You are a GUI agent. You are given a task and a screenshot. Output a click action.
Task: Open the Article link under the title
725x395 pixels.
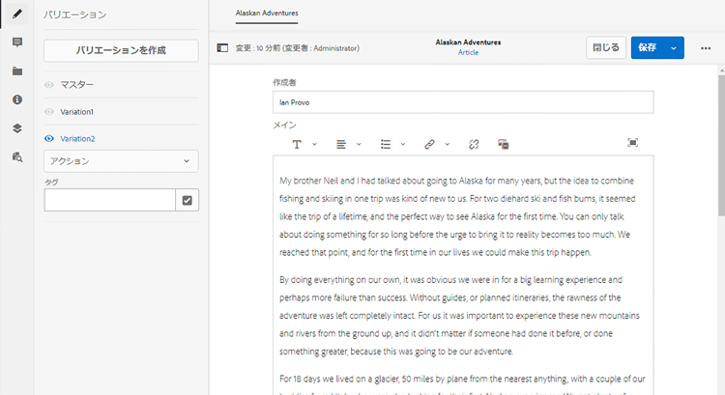coord(469,53)
